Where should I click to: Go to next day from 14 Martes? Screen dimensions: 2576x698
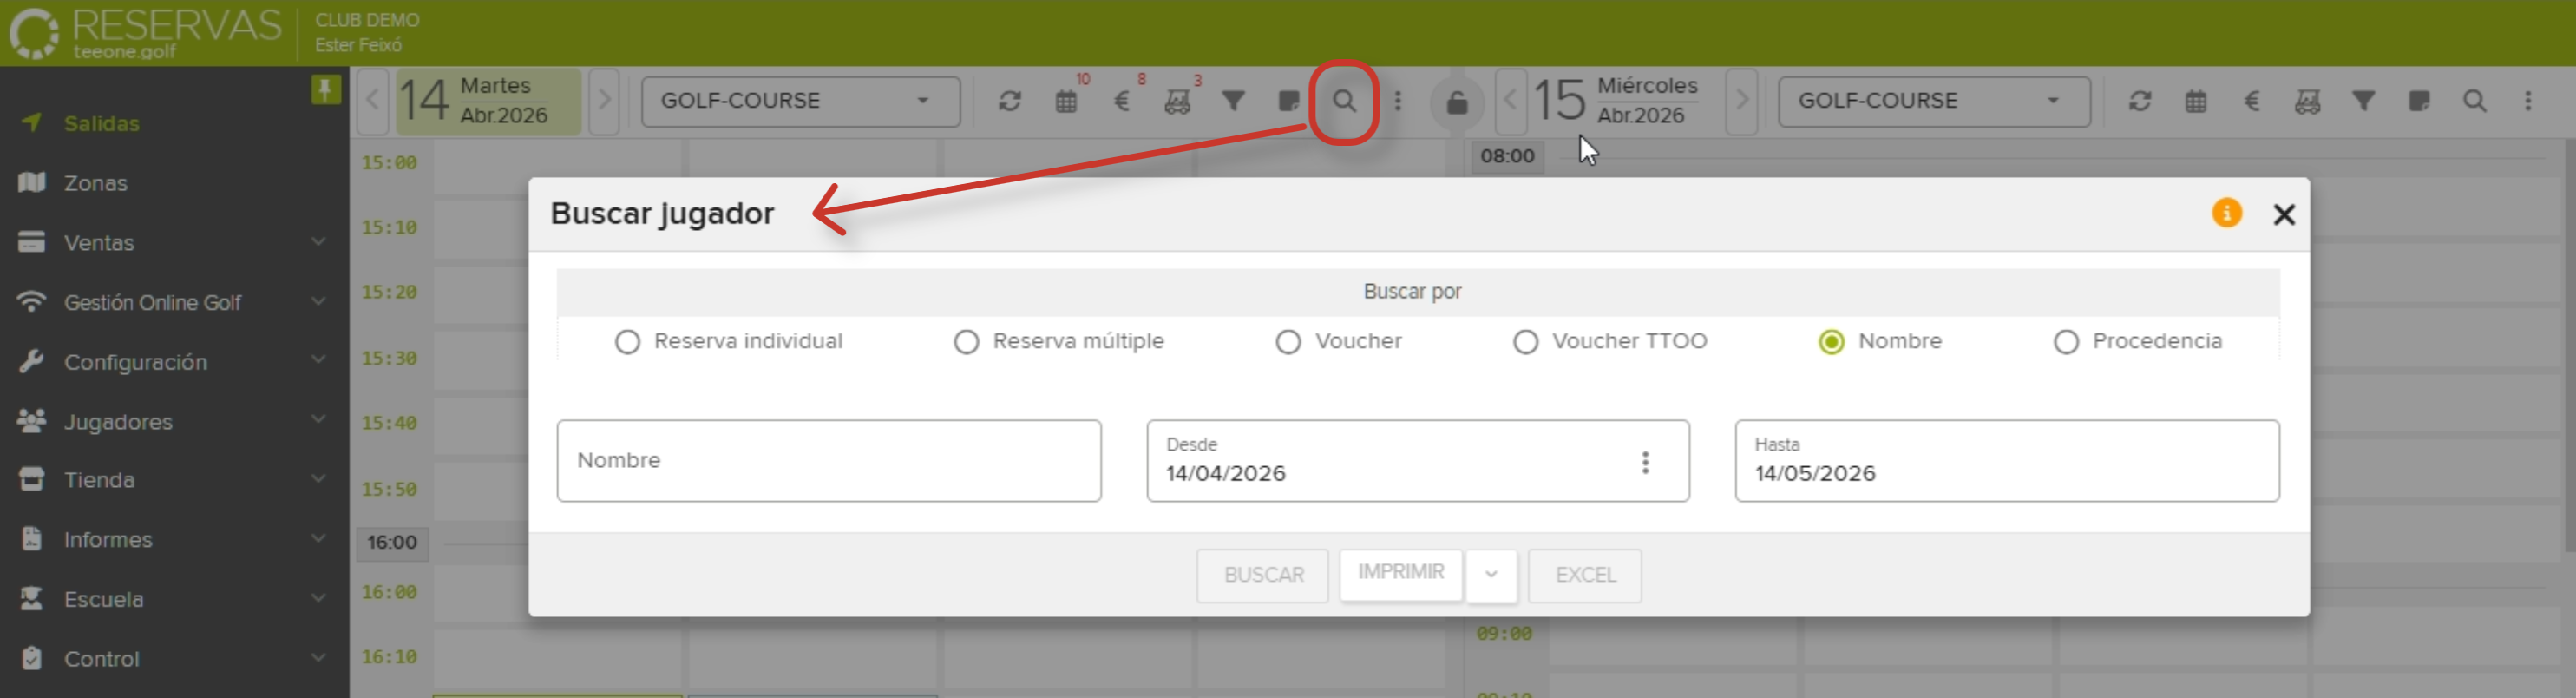(x=604, y=101)
